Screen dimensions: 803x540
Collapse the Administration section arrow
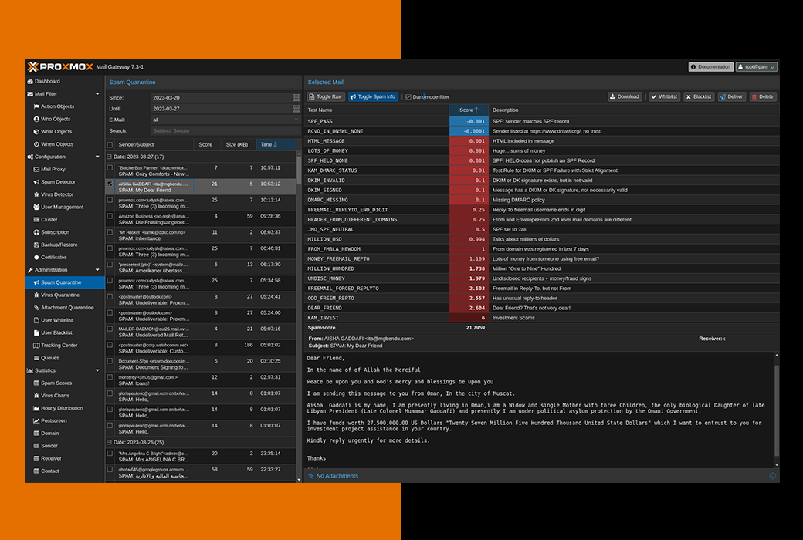point(97,270)
